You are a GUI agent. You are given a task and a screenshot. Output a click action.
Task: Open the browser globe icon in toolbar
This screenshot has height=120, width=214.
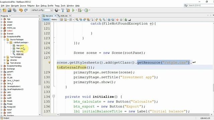point(57,10)
